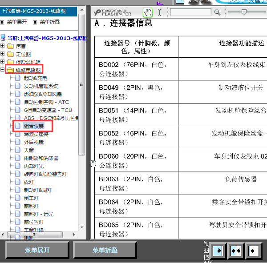Open the 驾驶员座椅 document

pyautogui.click(x=36, y=134)
